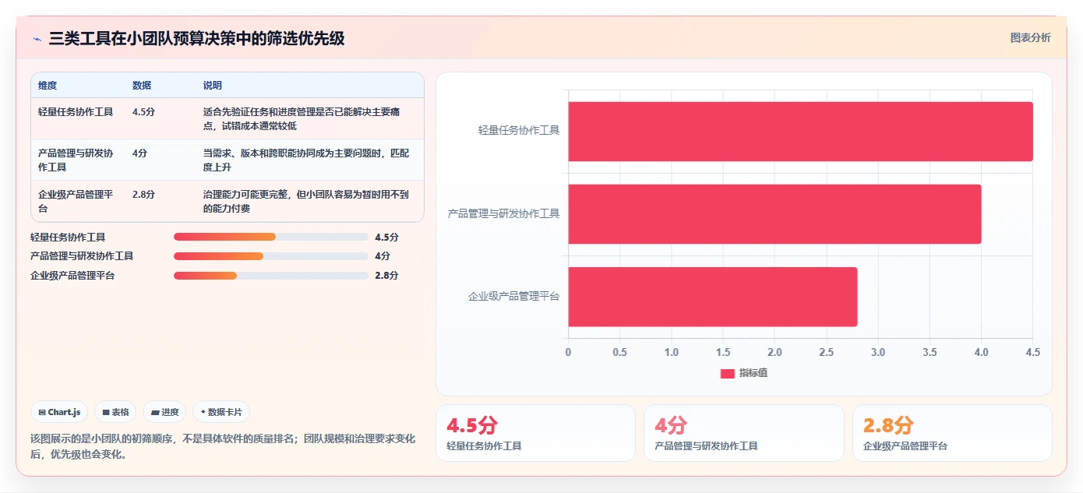Click the 产品管理与研发协作工具 progress bar

pos(271,256)
